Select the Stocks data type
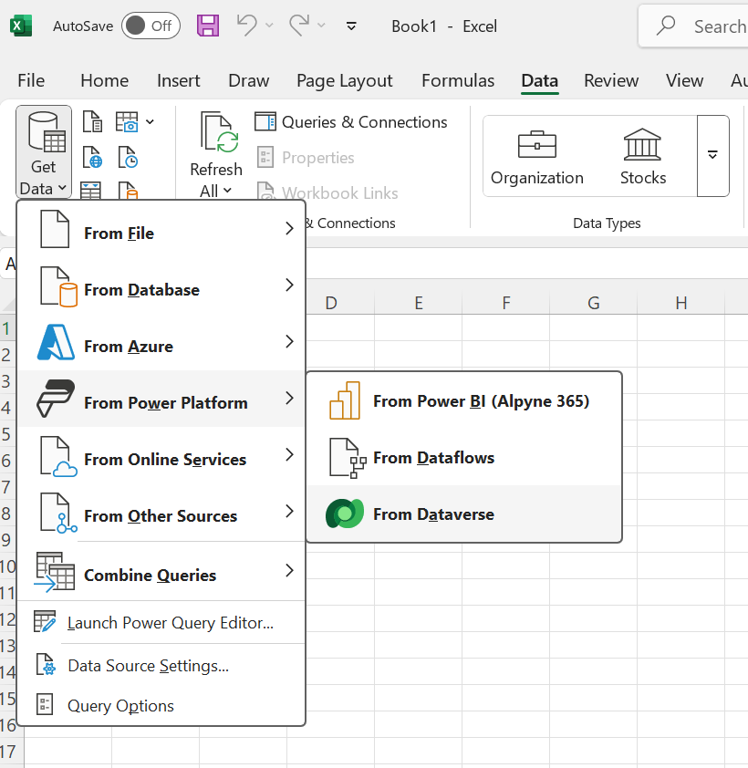This screenshot has width=748, height=768. 643,157
